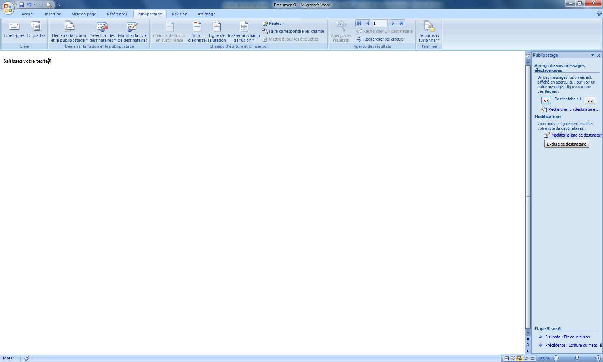Go to previous record arrow

tap(367, 23)
